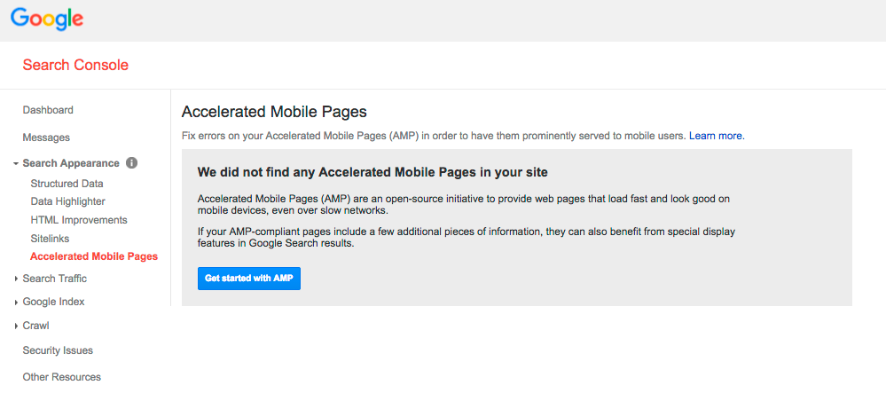Screen dimensions: 886x401
Task: Click the Google logo
Action: click(47, 20)
